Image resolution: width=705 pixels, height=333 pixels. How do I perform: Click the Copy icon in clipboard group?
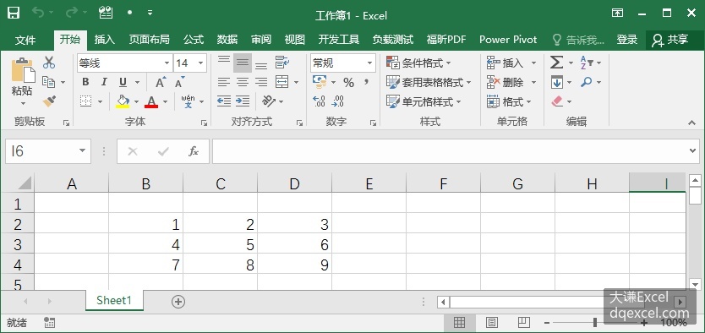coord(48,82)
